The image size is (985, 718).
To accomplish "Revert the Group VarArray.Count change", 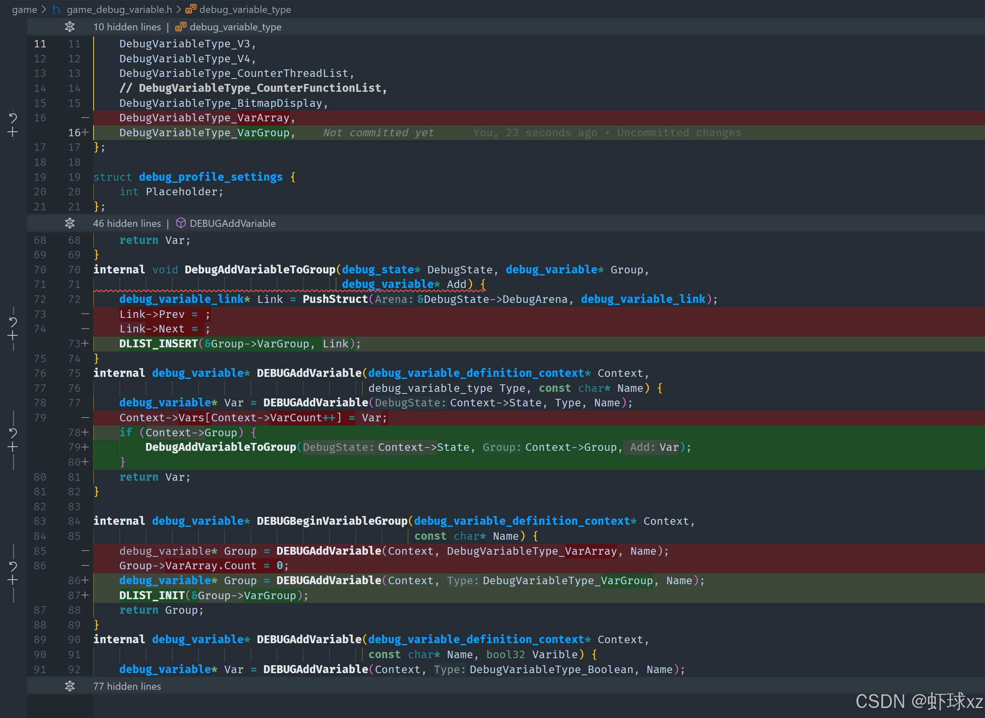I will tap(12, 566).
